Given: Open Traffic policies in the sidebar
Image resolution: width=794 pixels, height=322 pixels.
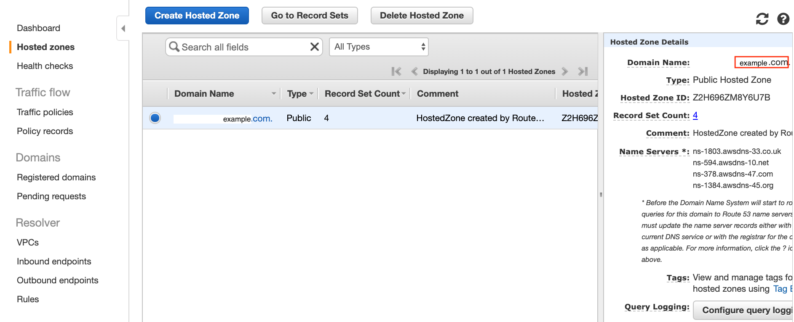Looking at the screenshot, I should (45, 112).
